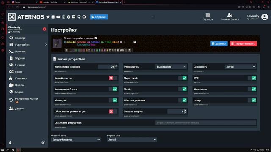Toggle the Животные option
271x152 pixels.
252,89
